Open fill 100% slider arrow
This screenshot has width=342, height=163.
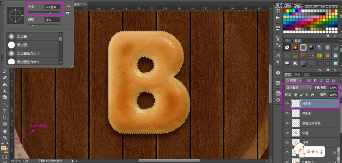[340, 95]
